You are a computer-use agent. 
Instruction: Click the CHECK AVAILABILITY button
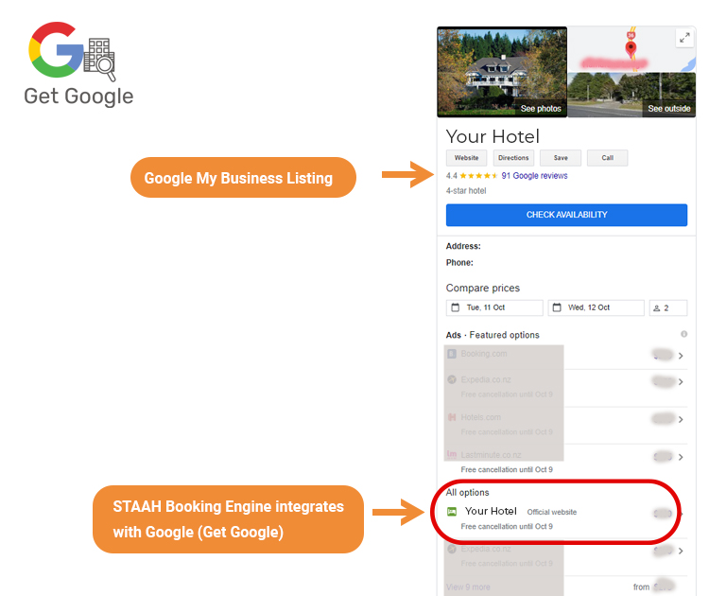coord(566,215)
